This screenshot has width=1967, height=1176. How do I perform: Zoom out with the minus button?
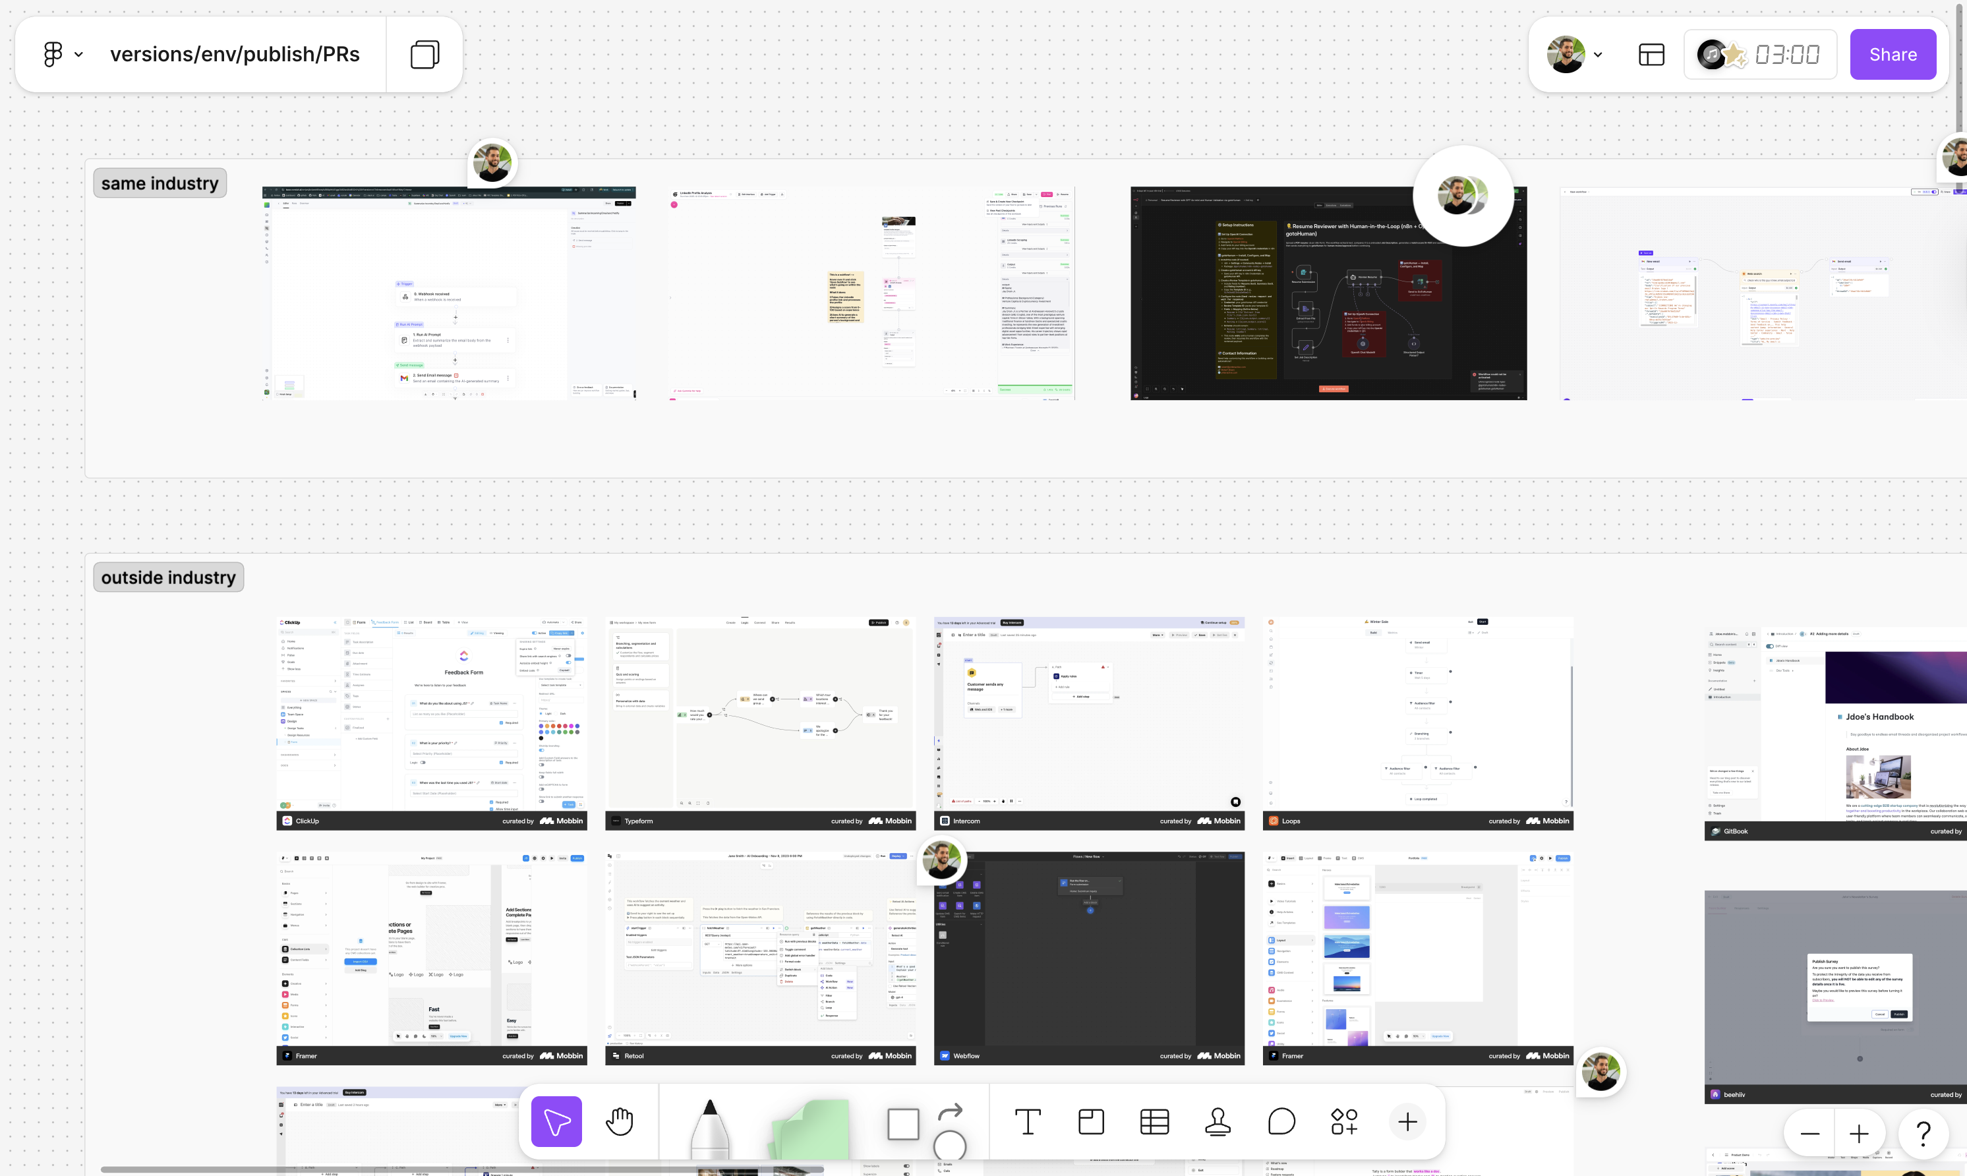(x=1809, y=1134)
